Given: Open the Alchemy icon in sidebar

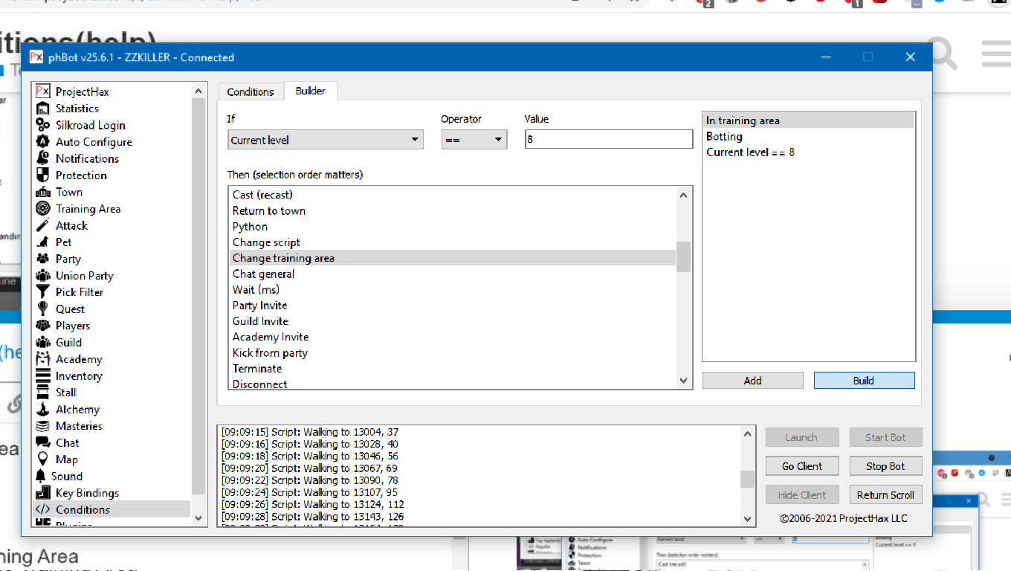Looking at the screenshot, I should (43, 410).
